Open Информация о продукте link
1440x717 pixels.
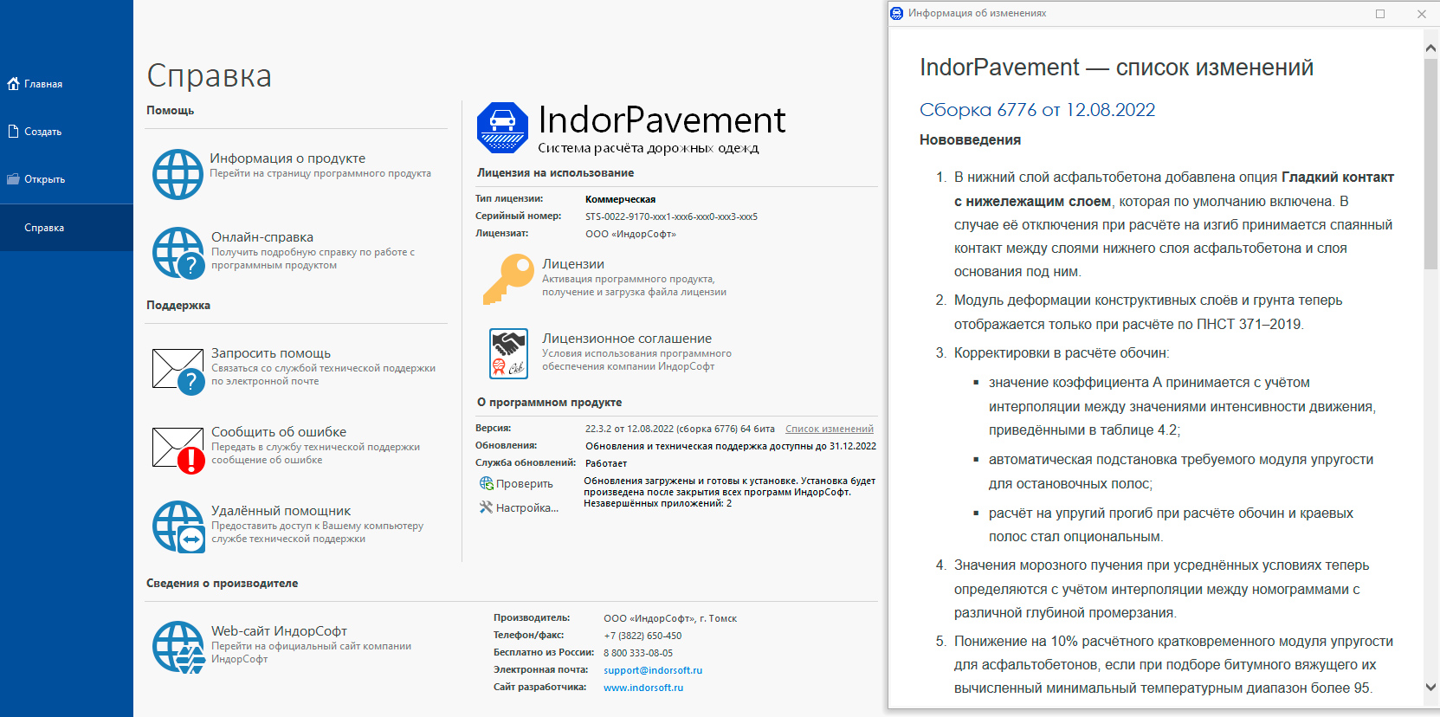287,158
